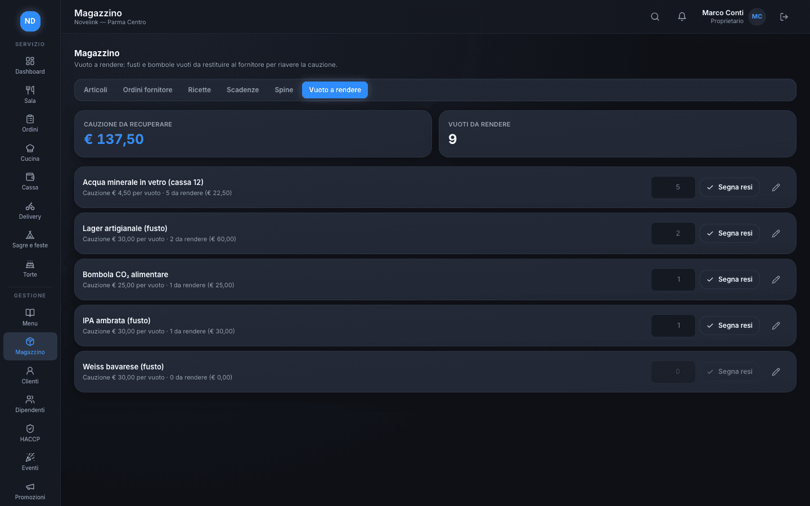Screen dimensions: 810x506
Task: Open the Scadenze tab
Action: [243, 90]
